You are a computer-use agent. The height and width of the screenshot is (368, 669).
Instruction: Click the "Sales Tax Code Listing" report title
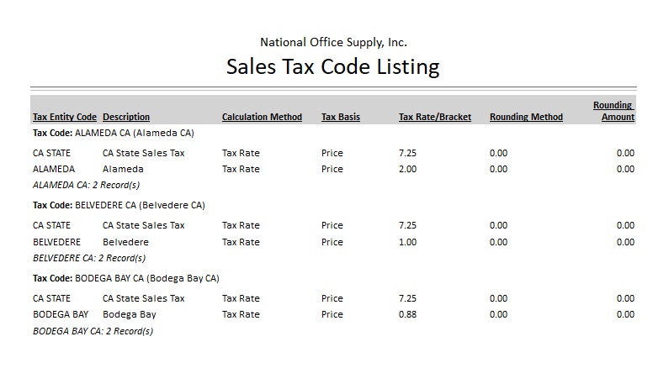click(332, 66)
